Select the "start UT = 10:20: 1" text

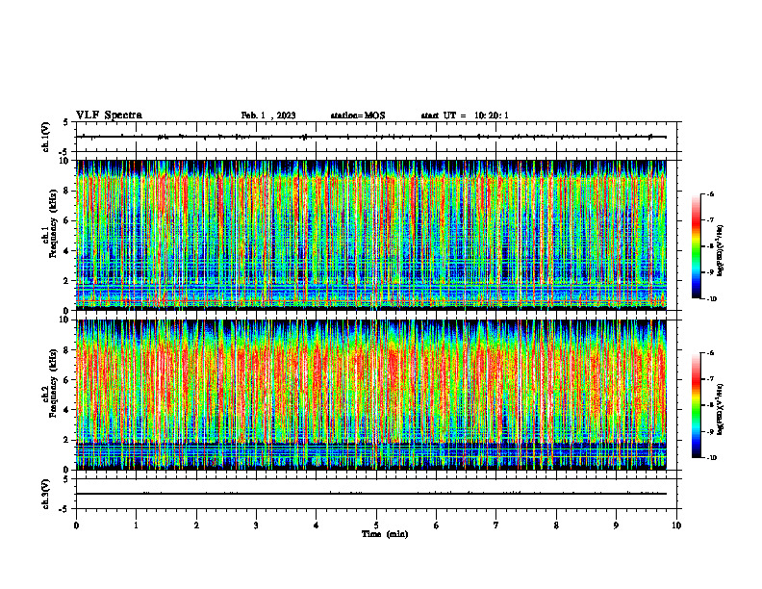(x=465, y=115)
